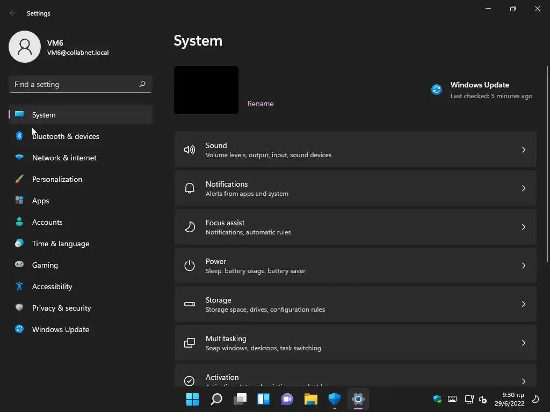Open Power settings
550x412 pixels.
coord(356,266)
